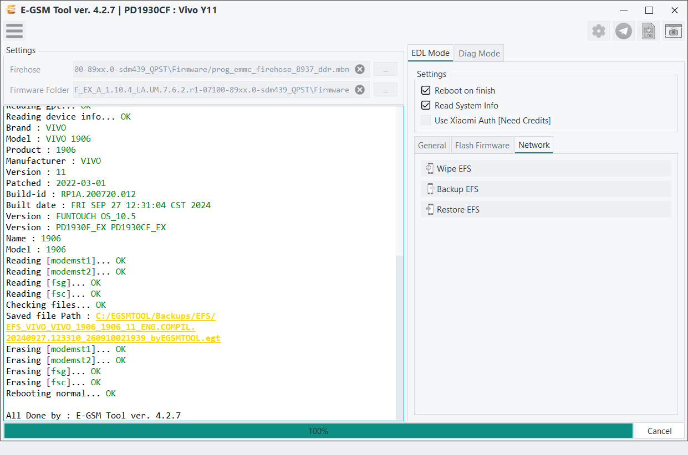This screenshot has width=688, height=455.
Task: Click the Wipe EFS phone icon
Action: [x=430, y=169]
